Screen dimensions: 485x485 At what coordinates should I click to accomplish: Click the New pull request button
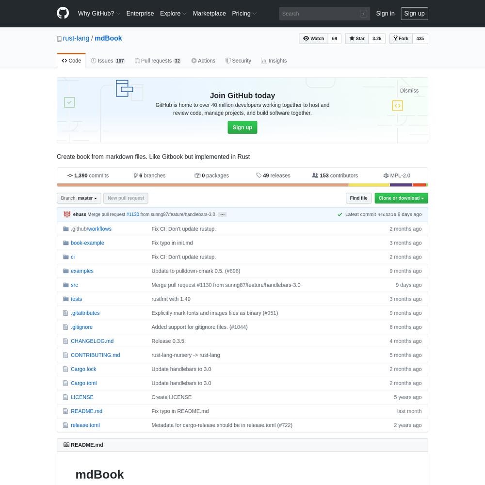126,198
